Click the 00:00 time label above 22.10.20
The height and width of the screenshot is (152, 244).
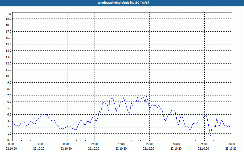12,144
